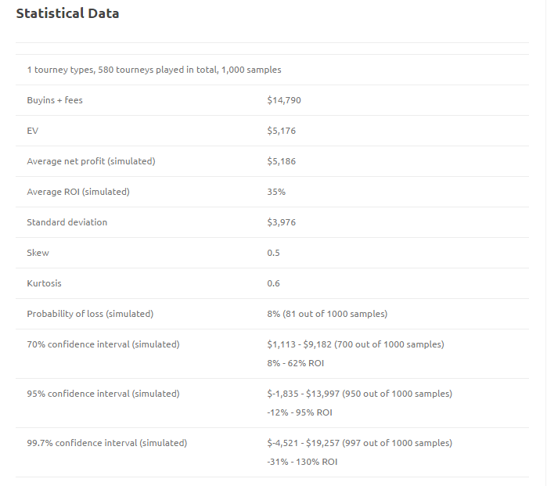Click Average ROI (simulated) label
Viewport: 547px width, 486px height.
point(78,192)
